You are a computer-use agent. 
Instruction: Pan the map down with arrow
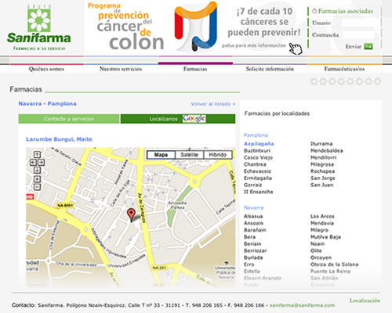tap(37, 171)
